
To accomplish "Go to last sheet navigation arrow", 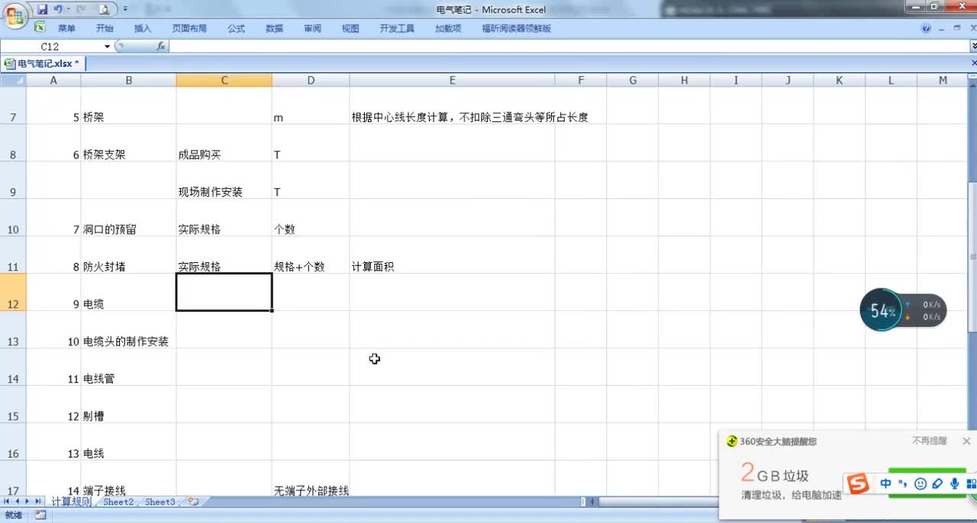I will [38, 502].
